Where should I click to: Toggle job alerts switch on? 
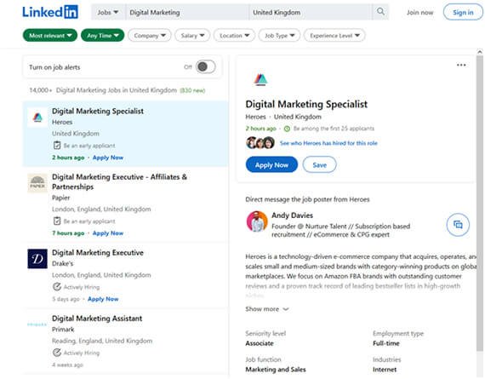tap(205, 66)
